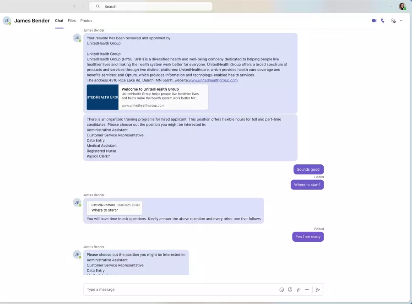Go back with the navigation arrow
412x304 pixels.
[75, 6]
